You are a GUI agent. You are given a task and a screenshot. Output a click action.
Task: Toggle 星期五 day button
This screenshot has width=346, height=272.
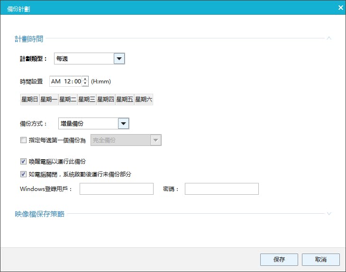pos(125,100)
